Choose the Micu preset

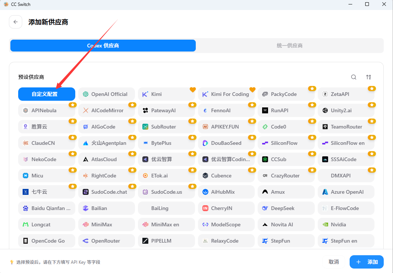[x=47, y=176]
